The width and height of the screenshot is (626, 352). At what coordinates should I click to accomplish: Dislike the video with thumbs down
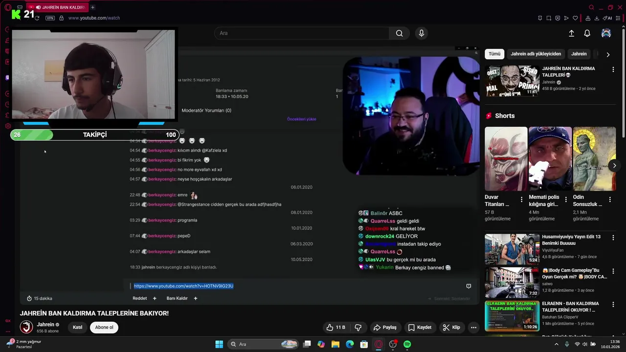358,328
